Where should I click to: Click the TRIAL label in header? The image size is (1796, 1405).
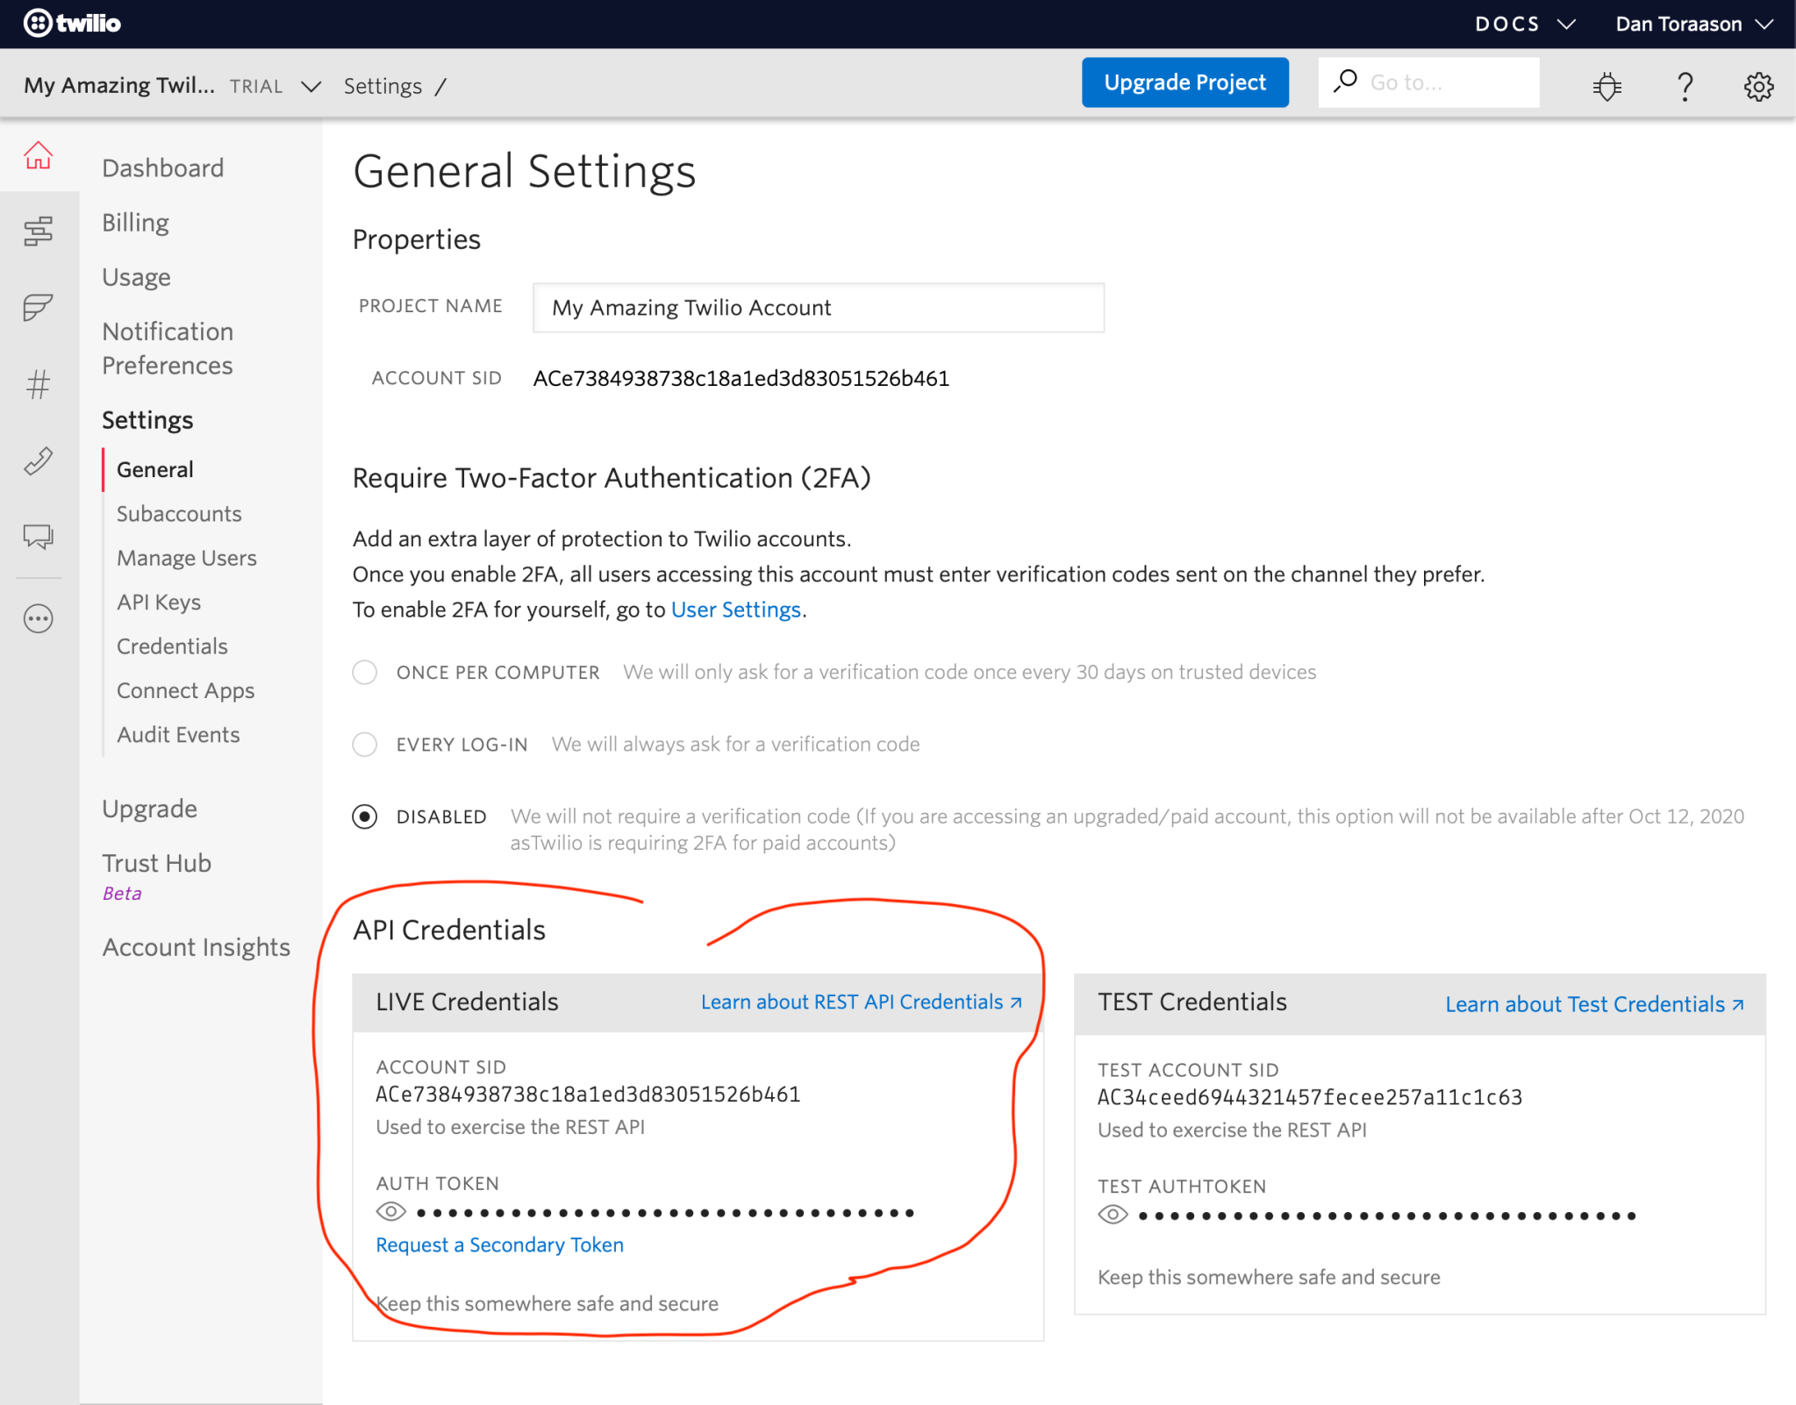(x=256, y=86)
